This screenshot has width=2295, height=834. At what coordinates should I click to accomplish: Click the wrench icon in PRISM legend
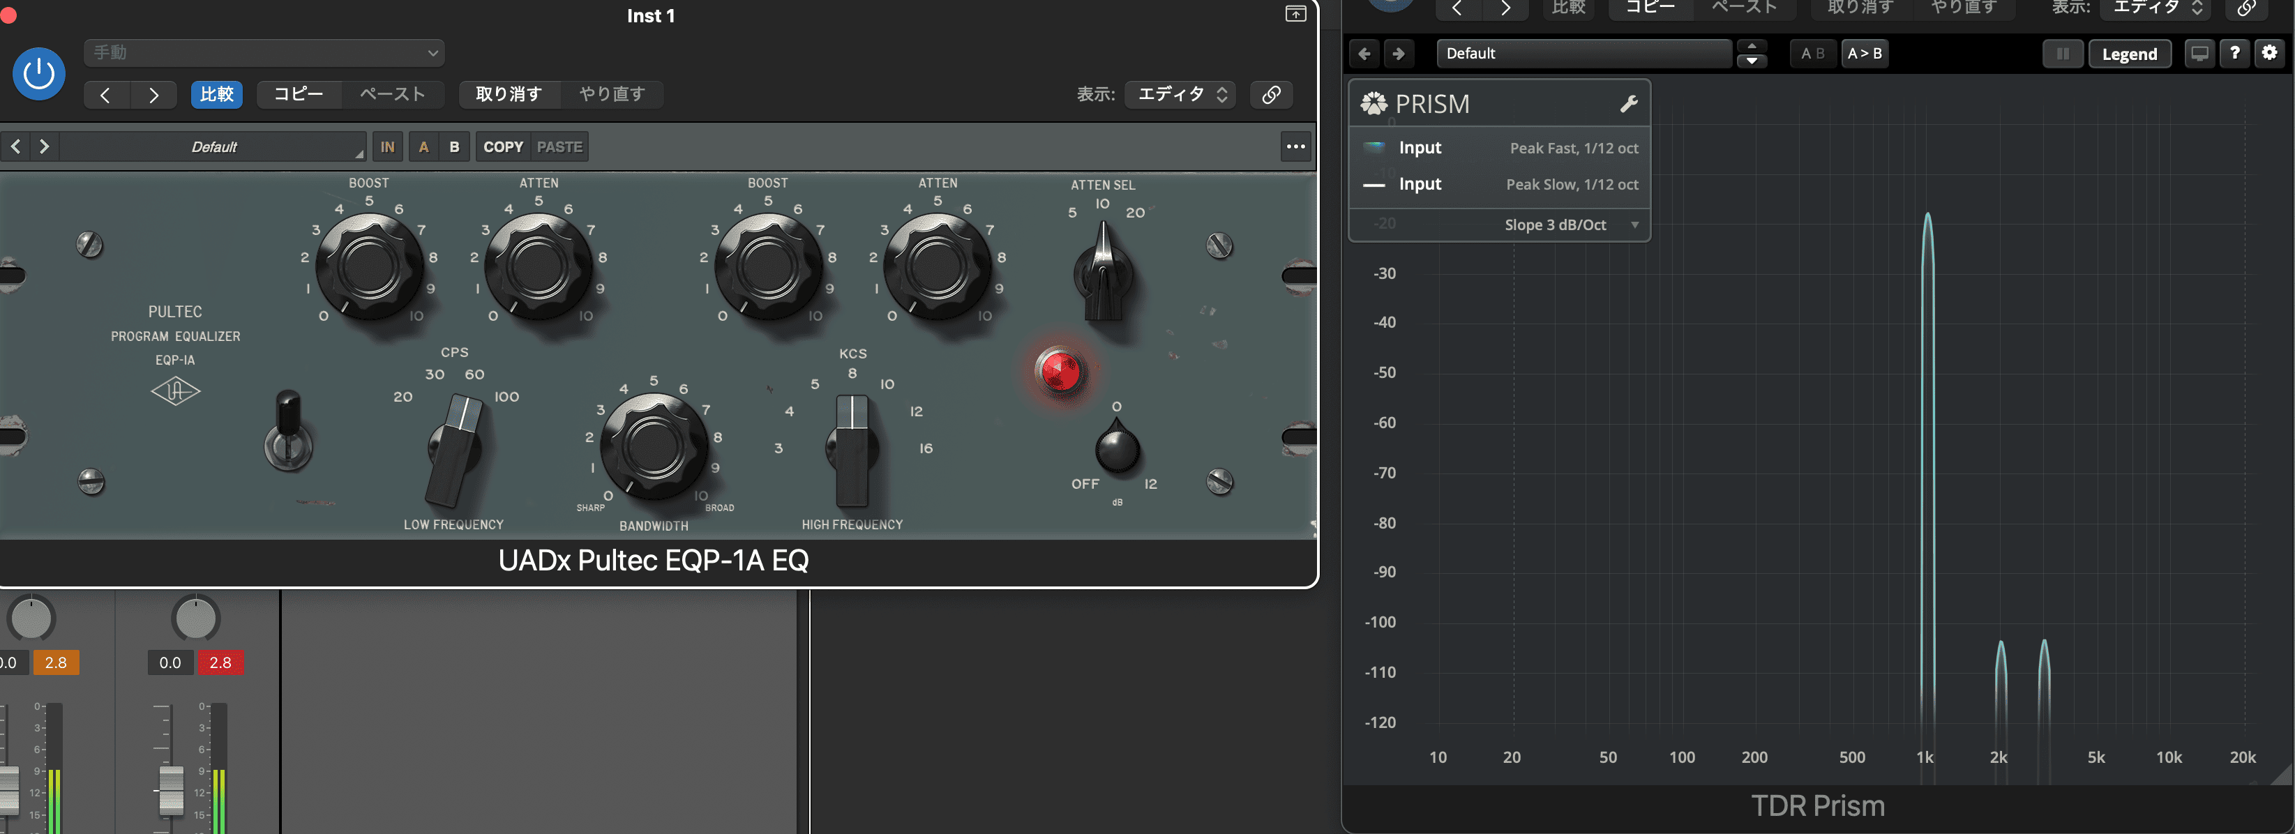tap(1629, 105)
